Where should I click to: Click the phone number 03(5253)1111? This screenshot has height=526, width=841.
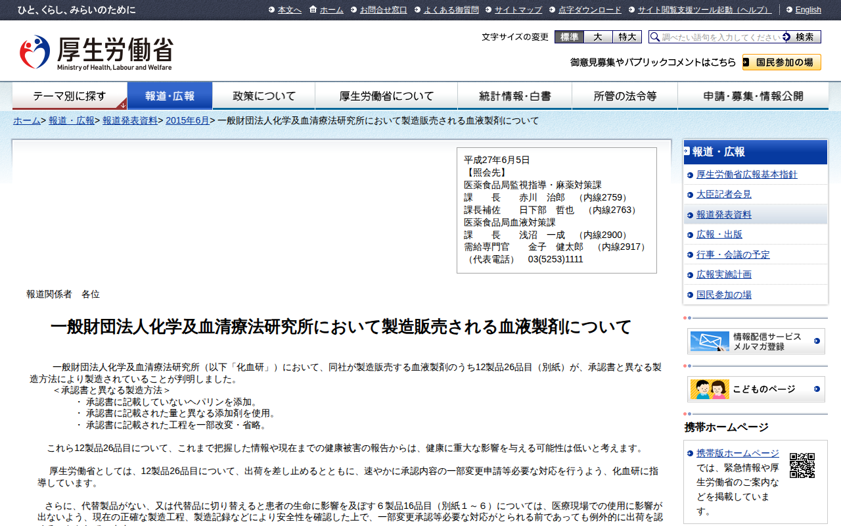pyautogui.click(x=556, y=259)
